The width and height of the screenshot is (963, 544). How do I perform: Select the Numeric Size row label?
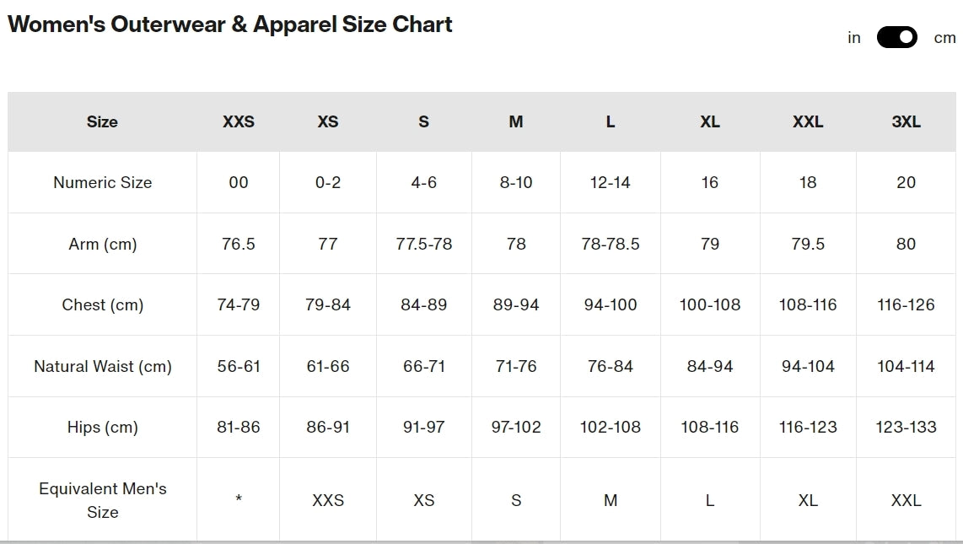click(x=103, y=182)
